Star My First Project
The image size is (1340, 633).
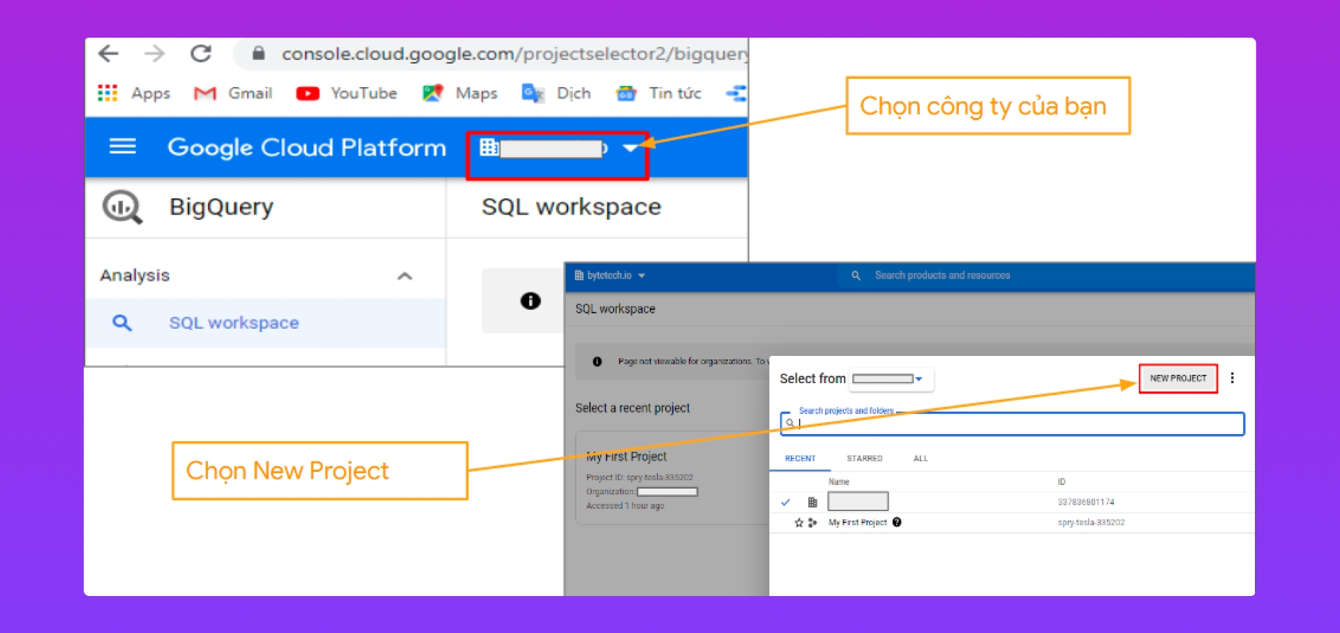click(798, 522)
